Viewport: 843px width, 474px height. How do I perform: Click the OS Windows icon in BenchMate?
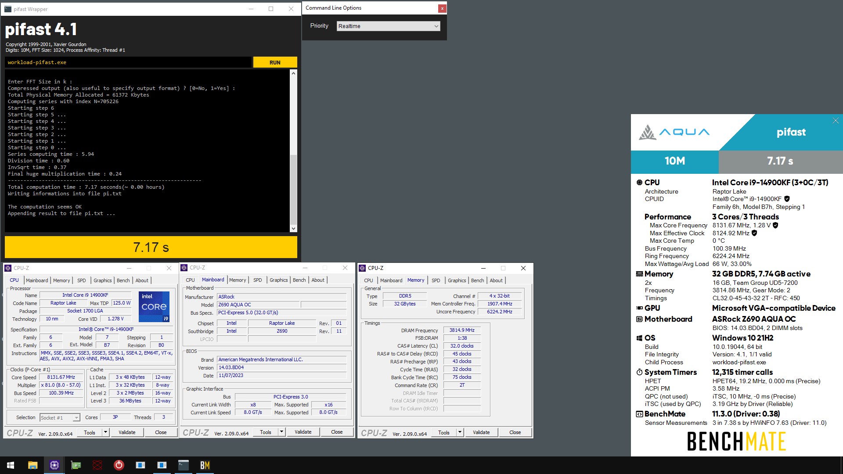pyautogui.click(x=639, y=338)
